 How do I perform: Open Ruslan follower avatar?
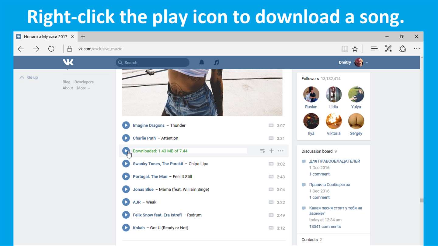[311, 94]
